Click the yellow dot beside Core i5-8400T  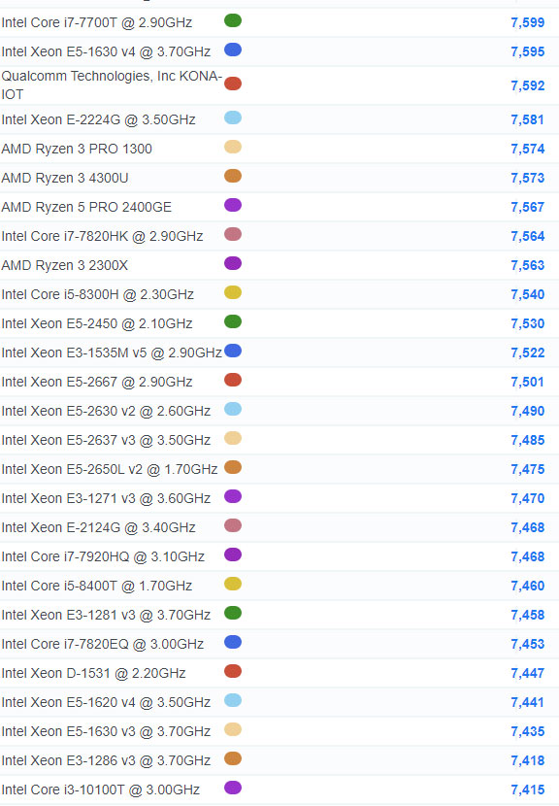[233, 584]
